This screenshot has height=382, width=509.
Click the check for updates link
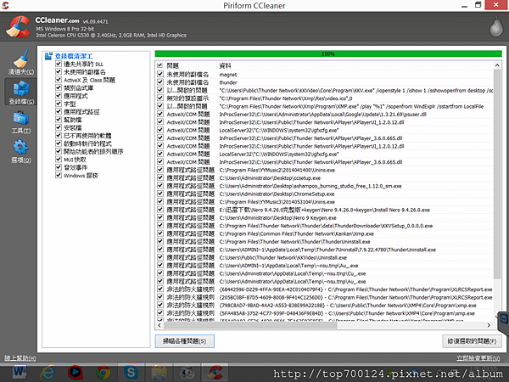[x=478, y=358]
